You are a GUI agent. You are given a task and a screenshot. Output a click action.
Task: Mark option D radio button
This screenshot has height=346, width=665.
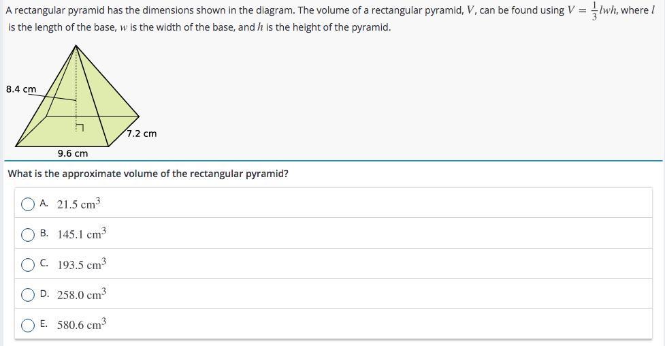[x=28, y=295]
